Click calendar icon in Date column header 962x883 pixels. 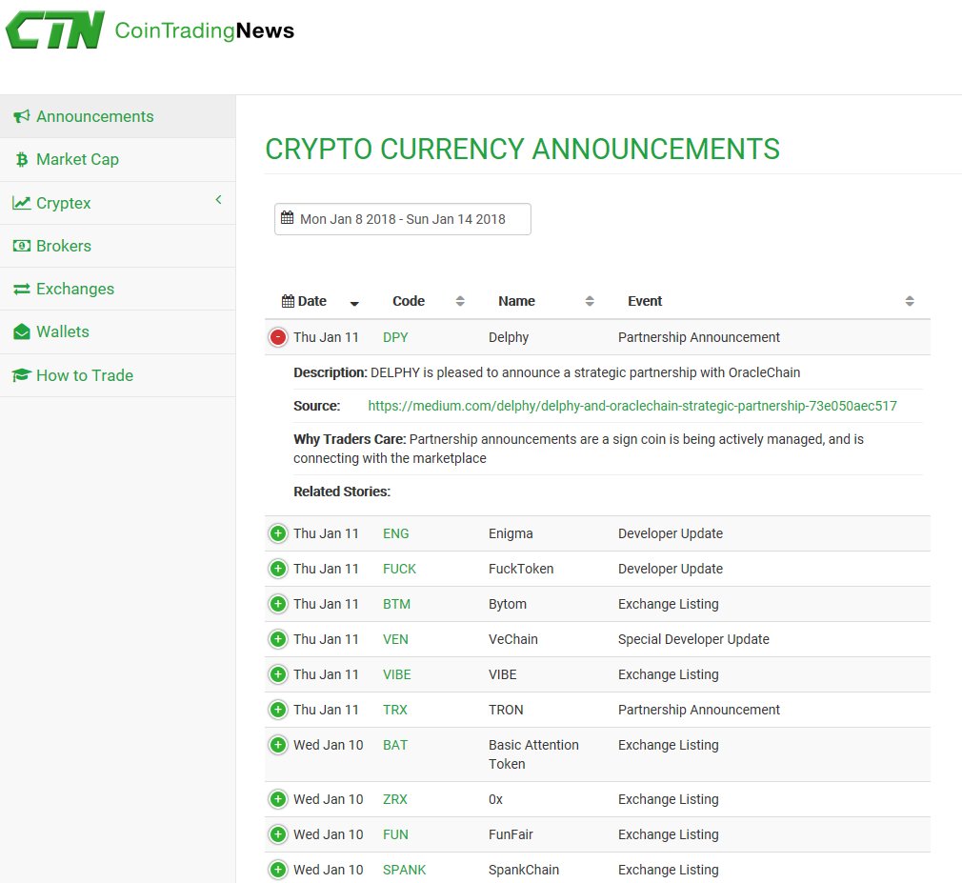(288, 301)
